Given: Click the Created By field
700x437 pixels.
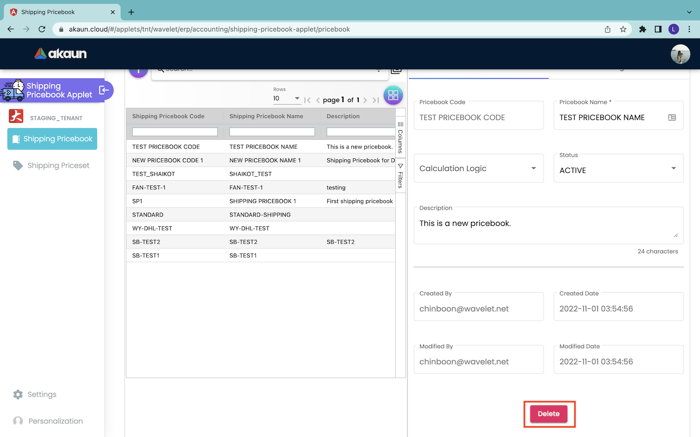Looking at the screenshot, I should [x=479, y=306].
